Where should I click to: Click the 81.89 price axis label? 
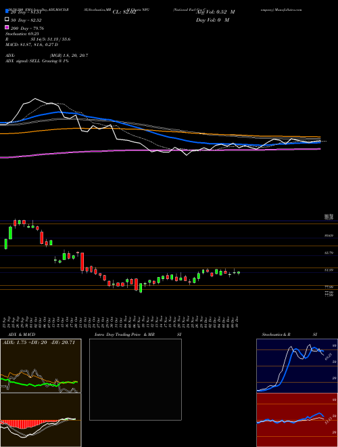(329, 270)
